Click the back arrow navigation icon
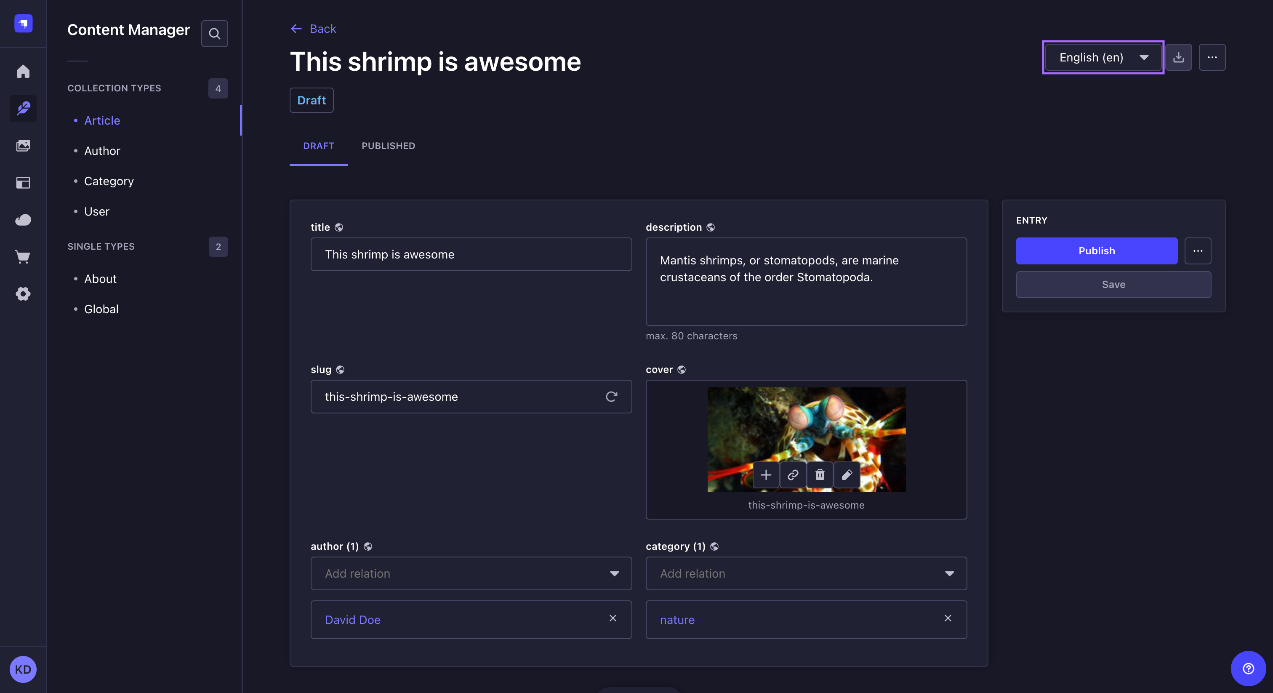The height and width of the screenshot is (693, 1273). [296, 28]
